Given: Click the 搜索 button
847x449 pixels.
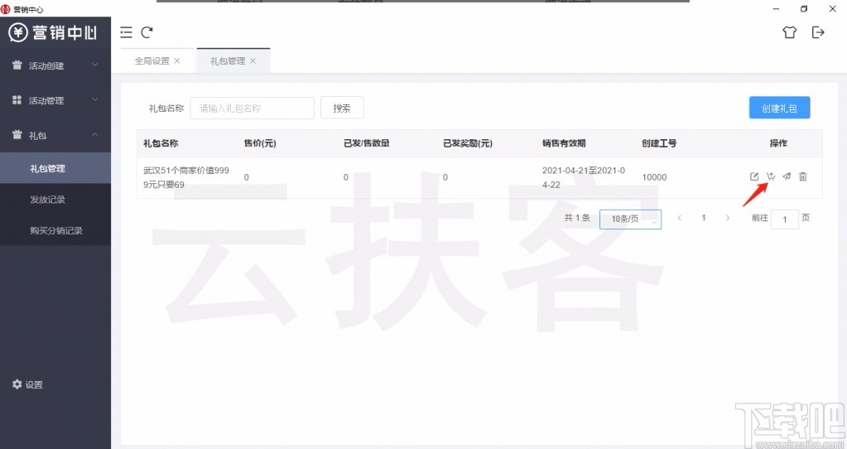Looking at the screenshot, I should point(342,108).
